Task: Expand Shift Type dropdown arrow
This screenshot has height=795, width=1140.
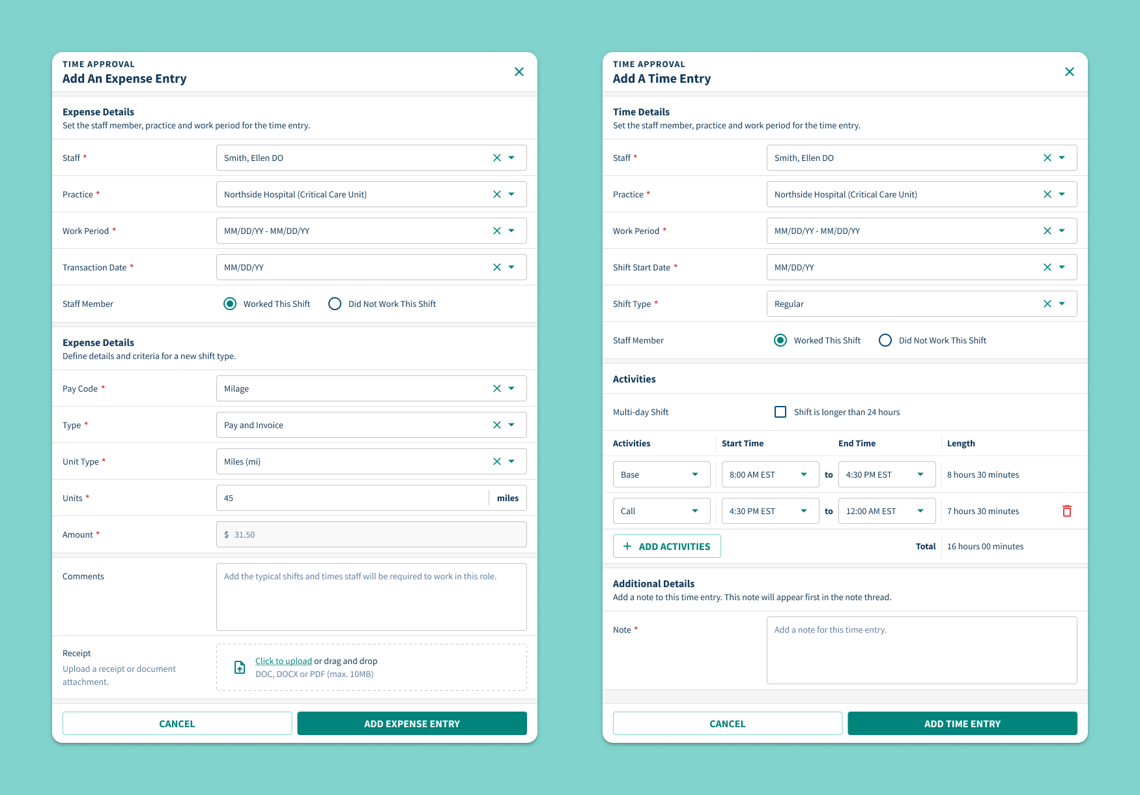Action: 1062,304
